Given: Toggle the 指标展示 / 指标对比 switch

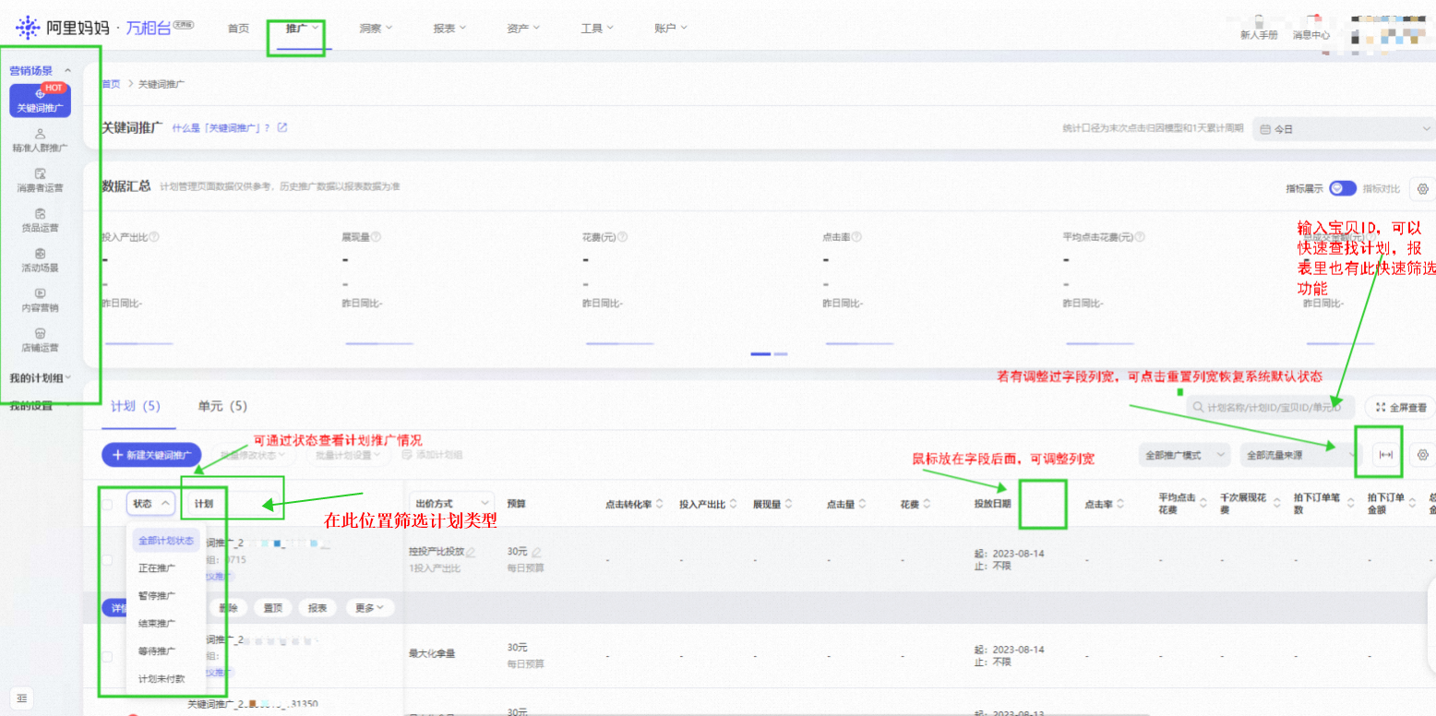Looking at the screenshot, I should 1343,188.
